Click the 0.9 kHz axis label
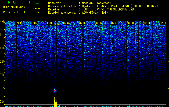 (2, 62)
